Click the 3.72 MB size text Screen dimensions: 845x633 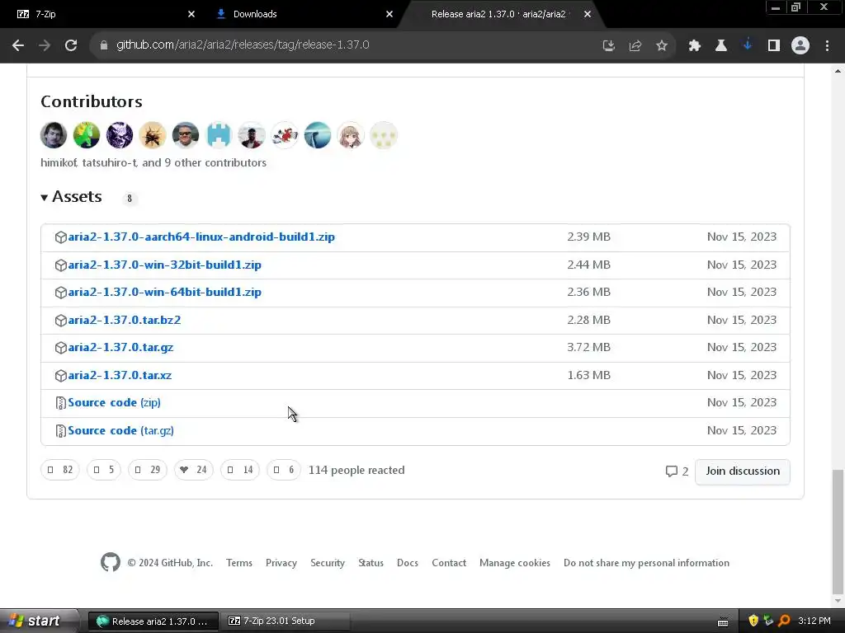[x=588, y=347]
